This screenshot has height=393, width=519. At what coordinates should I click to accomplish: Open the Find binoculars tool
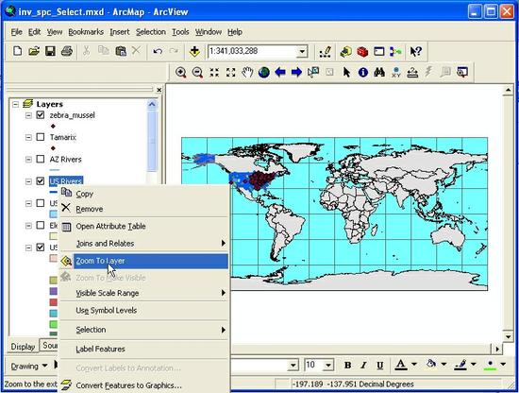point(379,72)
